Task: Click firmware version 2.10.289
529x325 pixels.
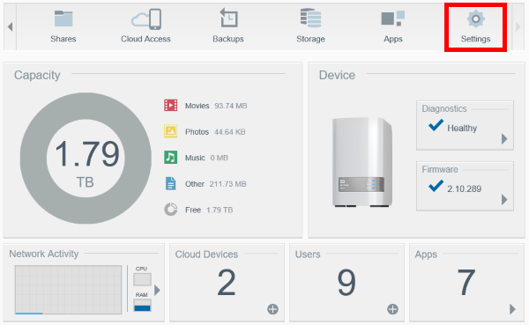Action: click(465, 188)
